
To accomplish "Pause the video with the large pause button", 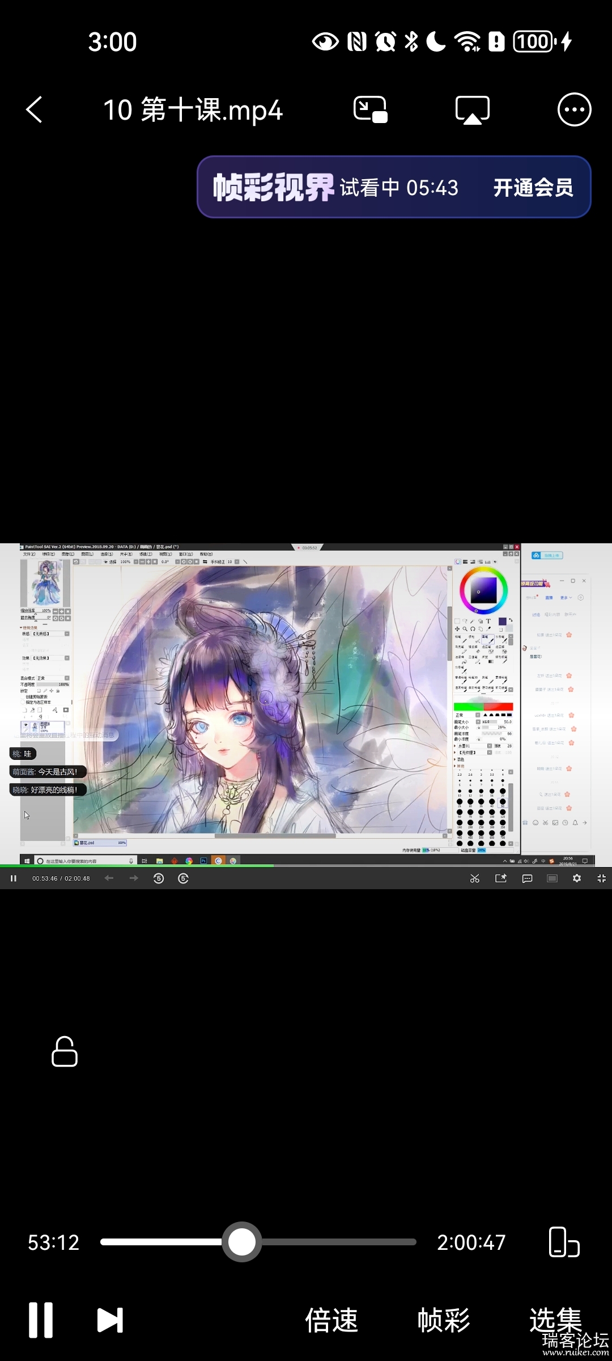I will tap(41, 1320).
